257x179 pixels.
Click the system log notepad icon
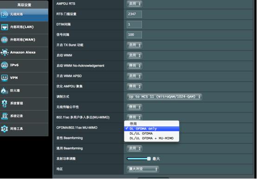5,116
